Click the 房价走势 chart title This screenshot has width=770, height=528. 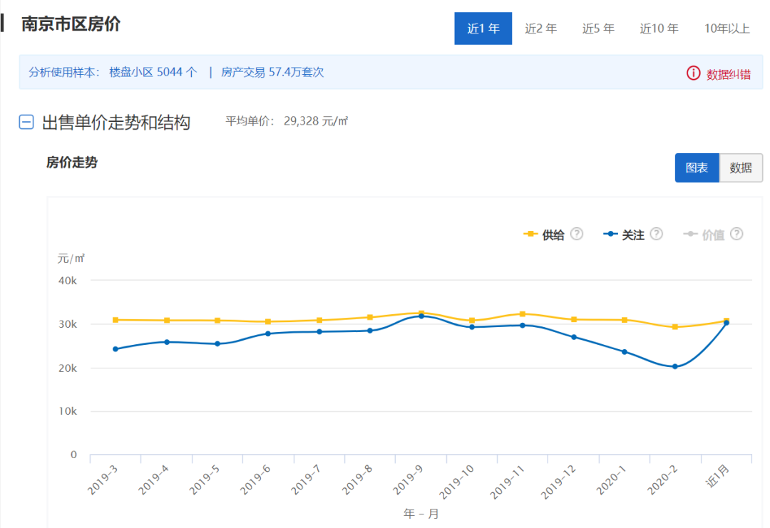(x=72, y=162)
